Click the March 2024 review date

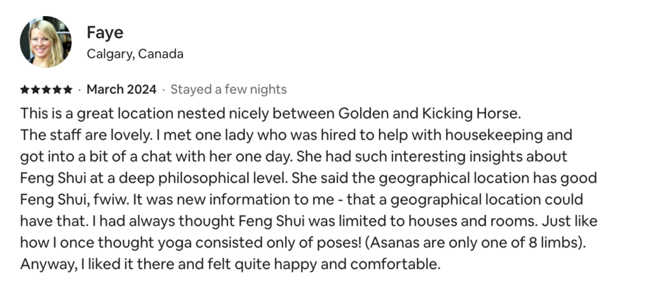click(x=122, y=89)
